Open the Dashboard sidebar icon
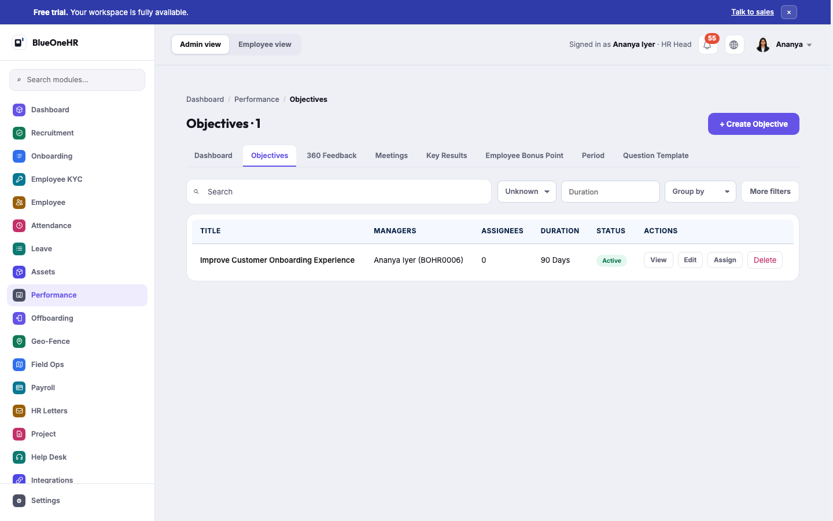This screenshot has height=521, width=833. [19, 110]
